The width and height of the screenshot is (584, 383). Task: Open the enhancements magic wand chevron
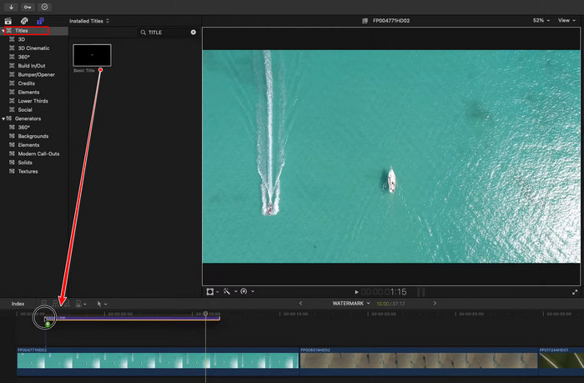pyautogui.click(x=236, y=291)
